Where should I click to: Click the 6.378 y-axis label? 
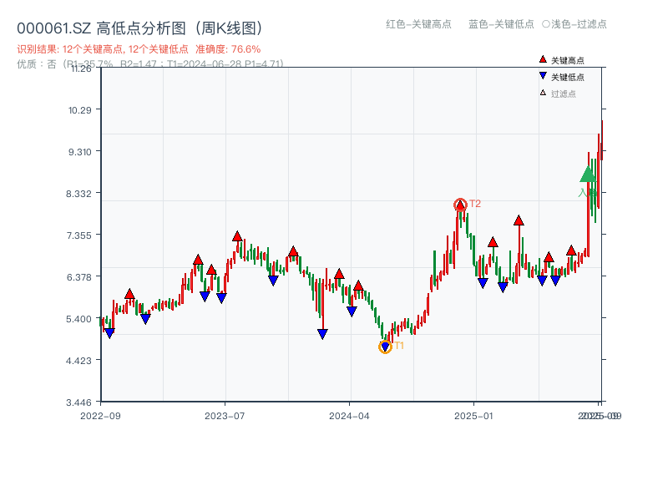click(79, 277)
